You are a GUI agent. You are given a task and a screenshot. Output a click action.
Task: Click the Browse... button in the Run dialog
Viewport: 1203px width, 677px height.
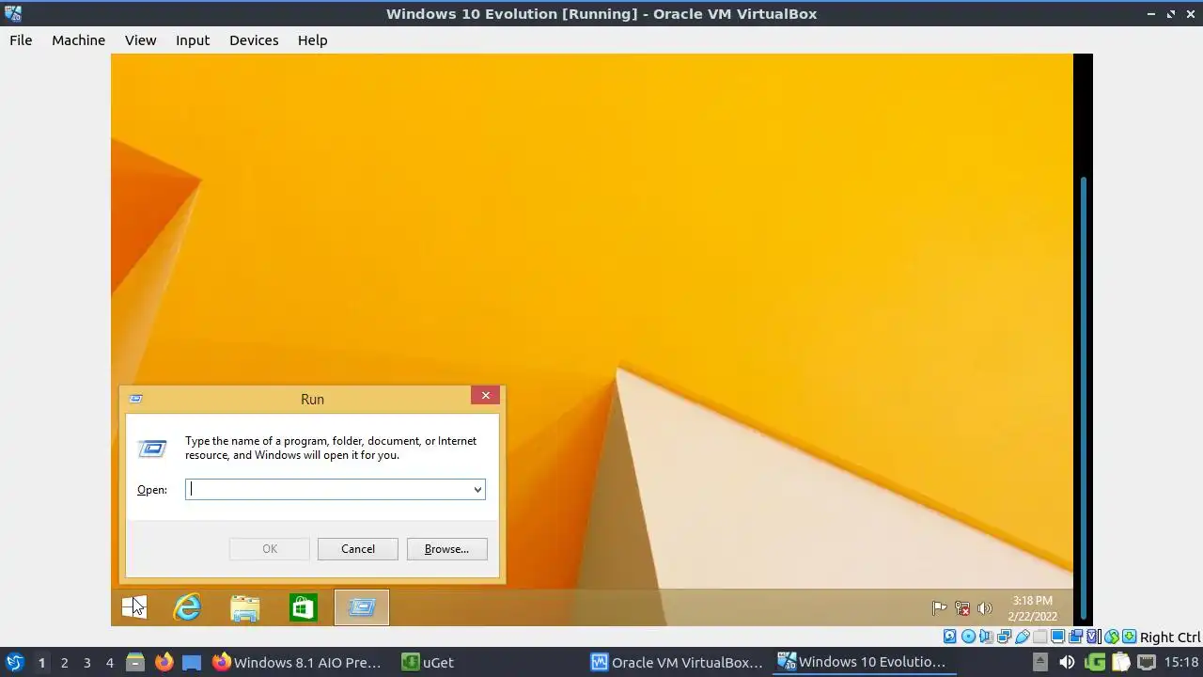tap(446, 549)
